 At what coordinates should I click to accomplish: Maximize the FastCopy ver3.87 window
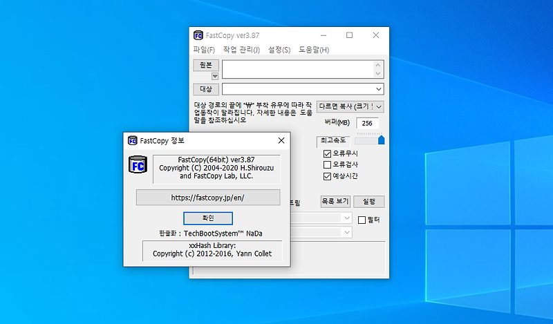(349, 35)
